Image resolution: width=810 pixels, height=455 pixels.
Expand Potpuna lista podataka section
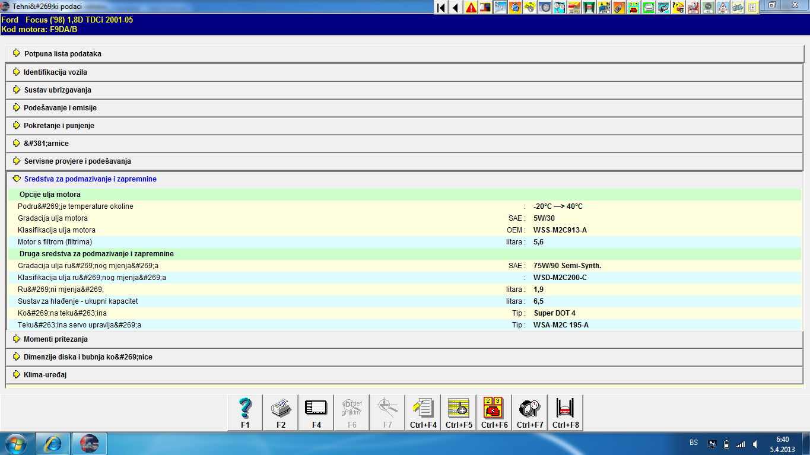[x=405, y=53]
